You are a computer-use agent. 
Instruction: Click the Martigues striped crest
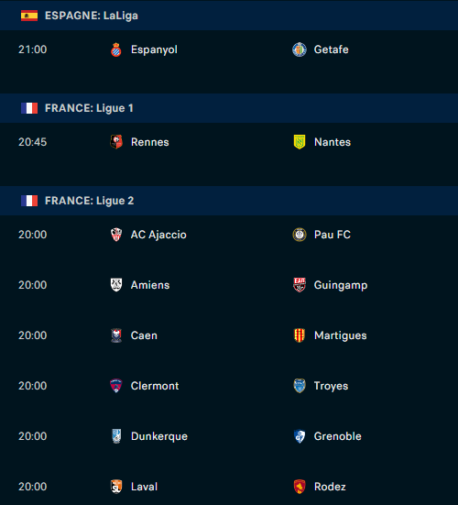point(300,335)
